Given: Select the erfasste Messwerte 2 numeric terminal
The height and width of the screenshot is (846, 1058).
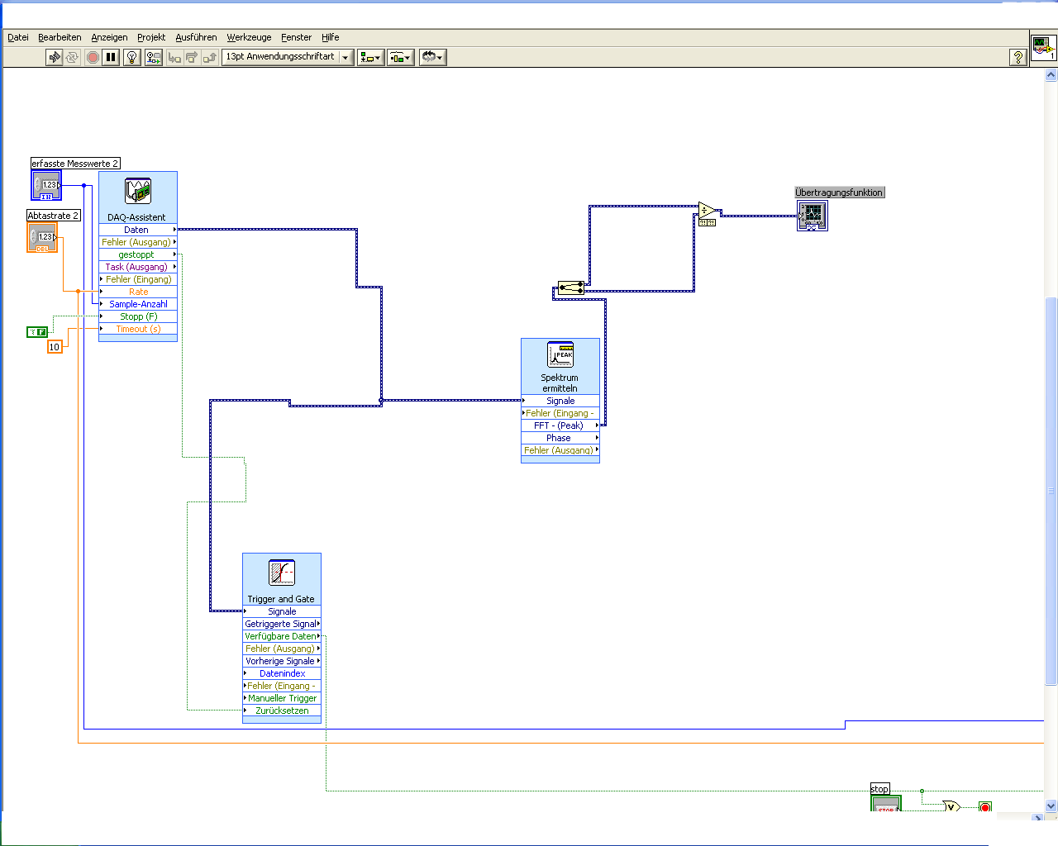Looking at the screenshot, I should 46,185.
